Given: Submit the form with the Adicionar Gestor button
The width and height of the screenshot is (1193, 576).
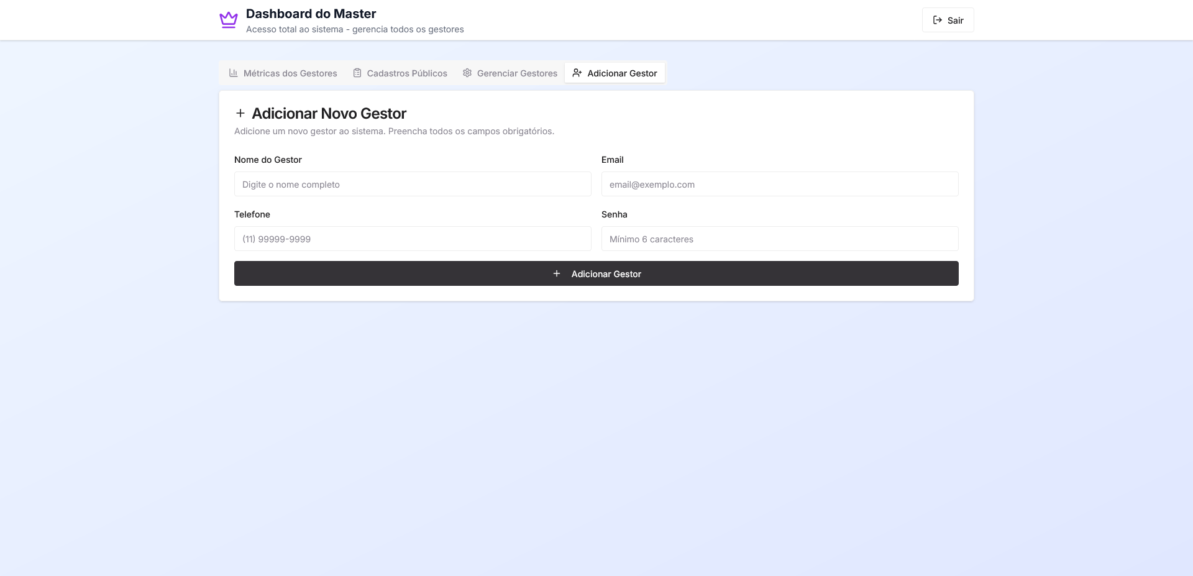Looking at the screenshot, I should coord(606,273).
